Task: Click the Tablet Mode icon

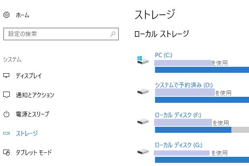Action: pos(6,152)
